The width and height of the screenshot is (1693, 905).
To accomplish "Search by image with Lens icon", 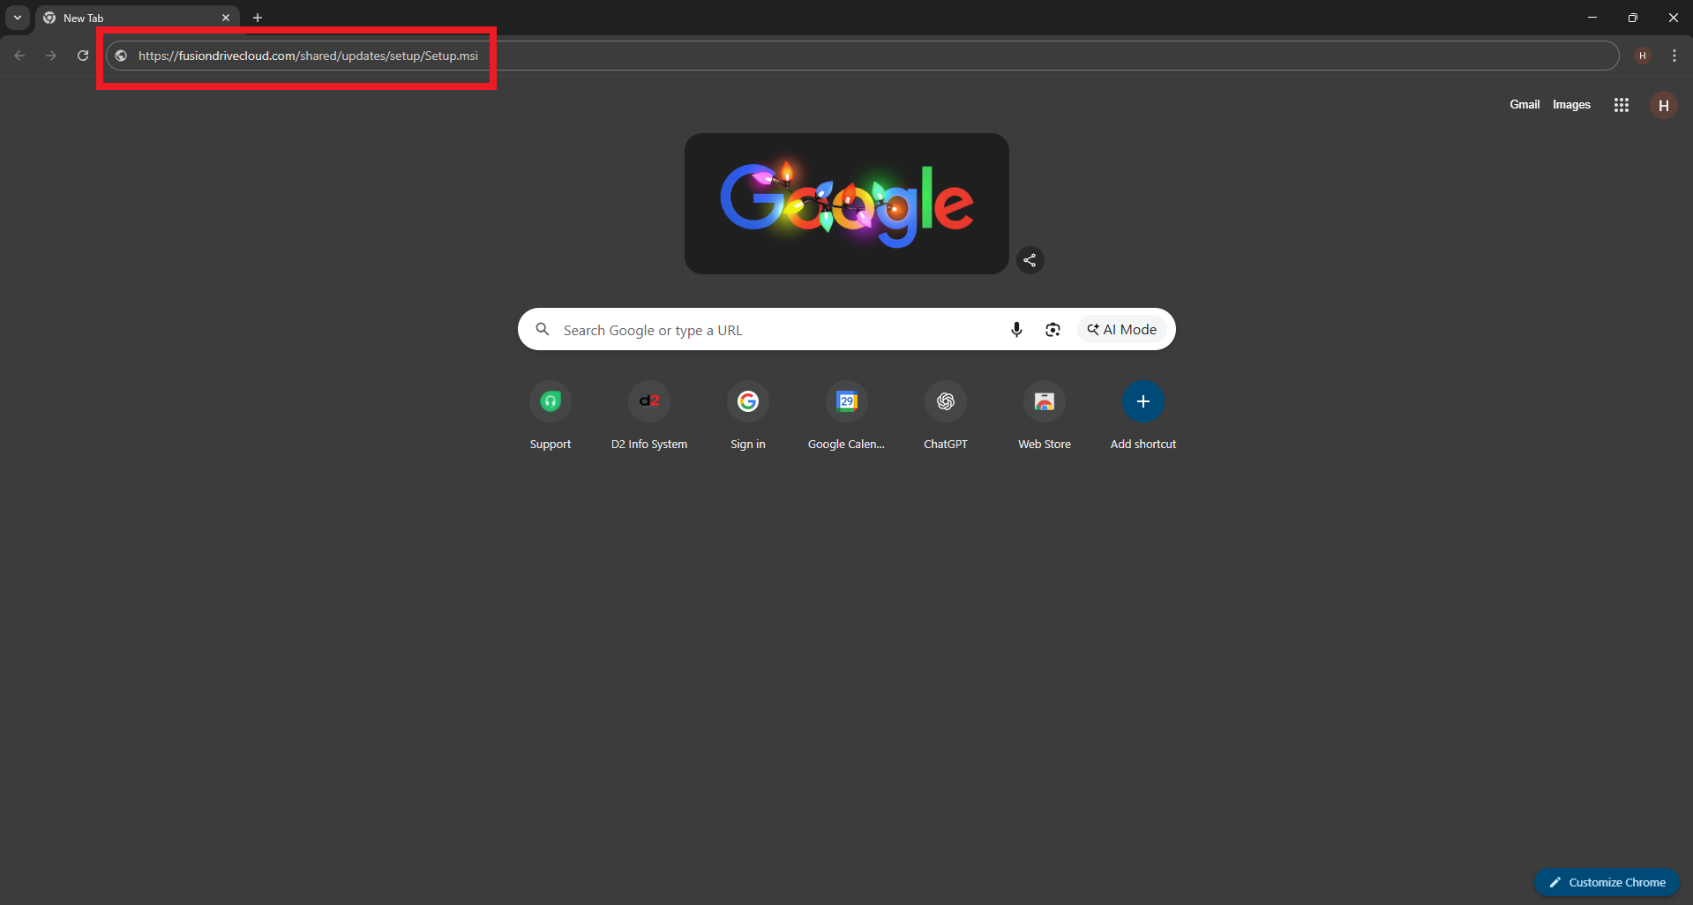I will (x=1053, y=329).
